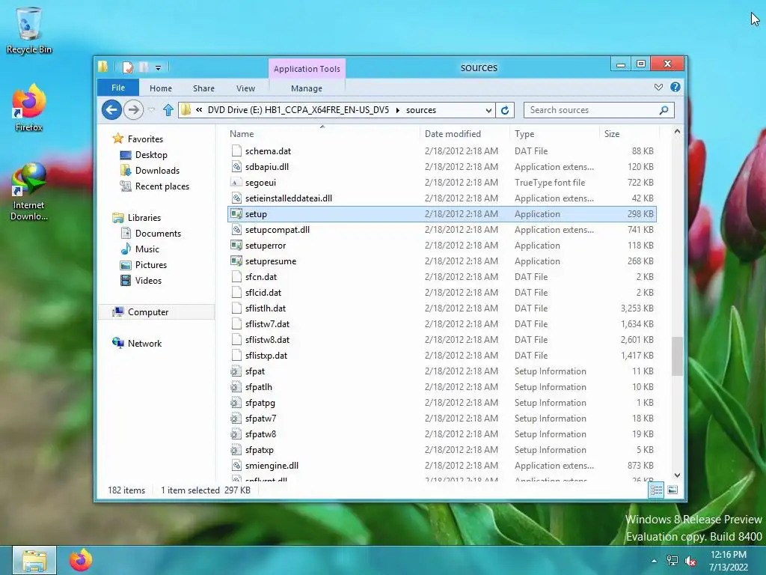Click the Explorer window system icon in title bar
The width and height of the screenshot is (766, 575).
tap(102, 67)
